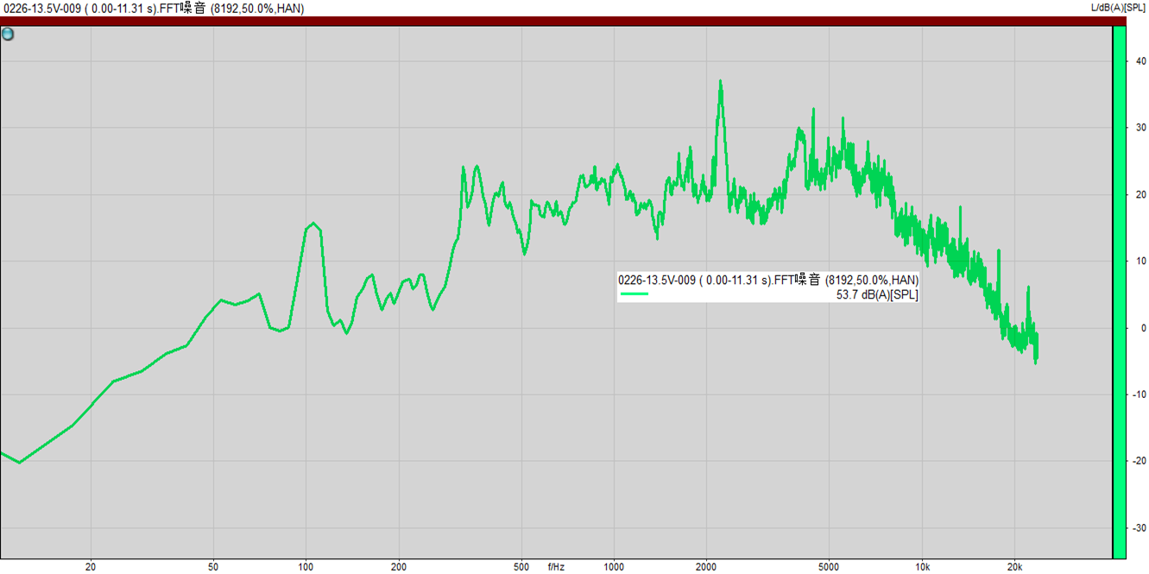Click the '20' frequency axis tick
The height and width of the screenshot is (574, 1149).
pos(91,567)
